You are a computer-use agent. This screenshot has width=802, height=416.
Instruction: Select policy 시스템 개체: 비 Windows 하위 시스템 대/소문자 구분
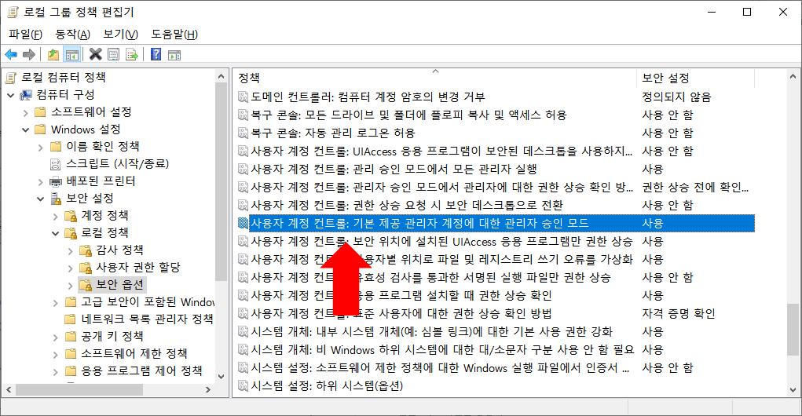442,349
